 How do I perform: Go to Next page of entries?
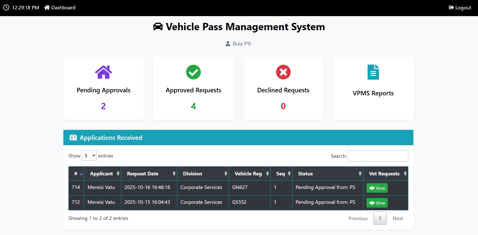click(x=398, y=218)
